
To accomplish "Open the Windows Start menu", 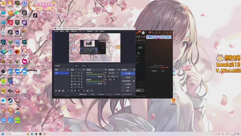I will coord(3,134).
